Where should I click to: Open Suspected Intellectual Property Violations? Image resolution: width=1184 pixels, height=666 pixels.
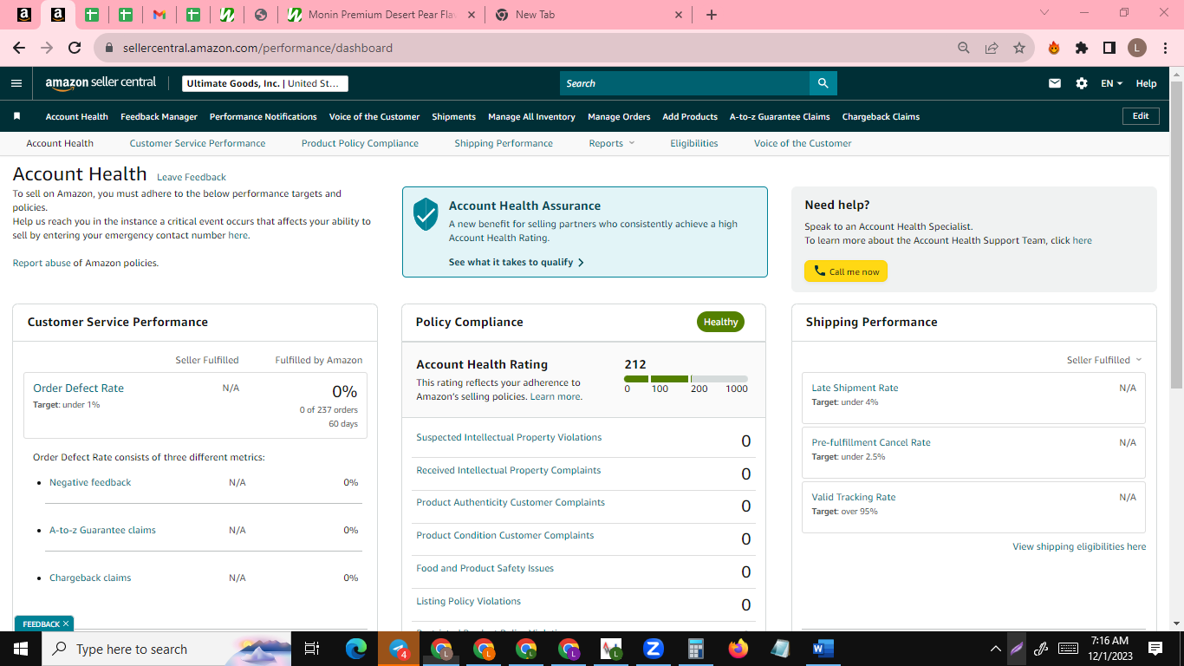click(509, 437)
